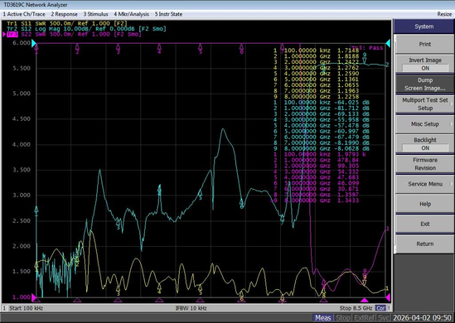
Task: Toggle the Invert Image ON softkey
Action: coord(424,64)
